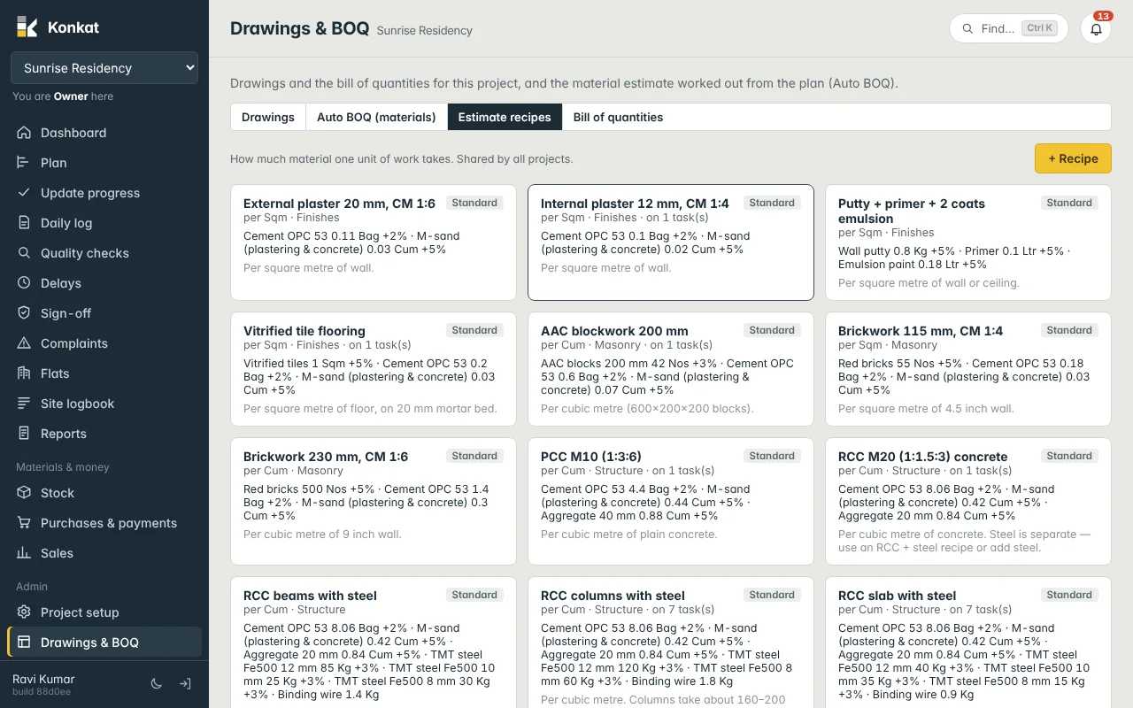Viewport: 1133px width, 708px height.
Task: Open the Sign-off page
Action: [104, 313]
